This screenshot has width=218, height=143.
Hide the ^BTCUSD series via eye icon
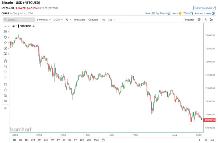pos(13,26)
